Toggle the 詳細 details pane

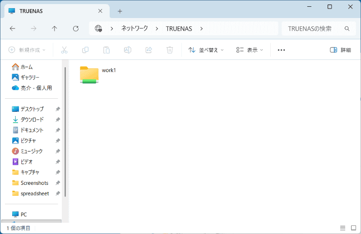tap(340, 50)
